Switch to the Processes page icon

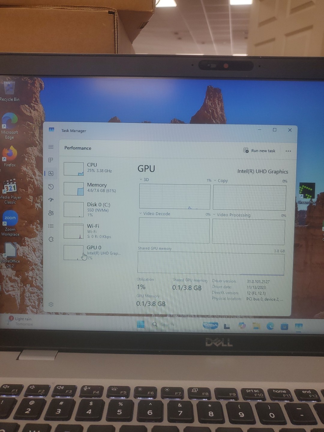(51, 160)
